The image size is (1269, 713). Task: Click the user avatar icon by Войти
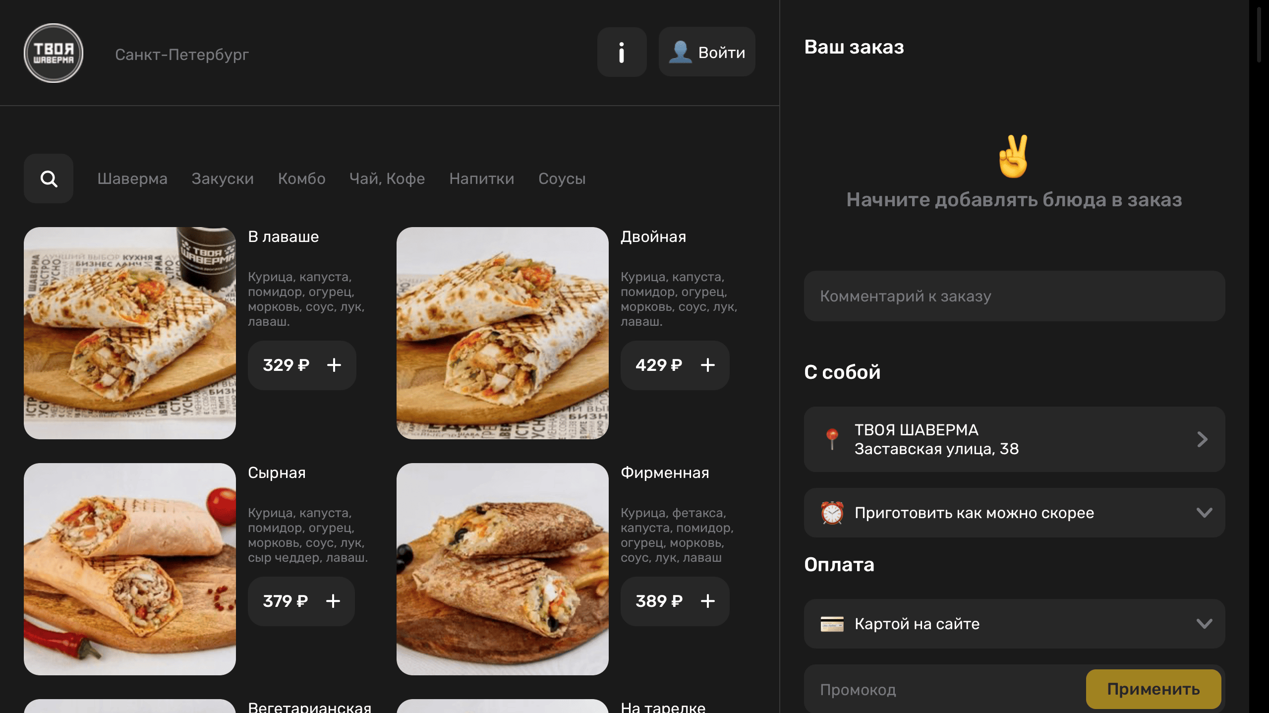[680, 52]
